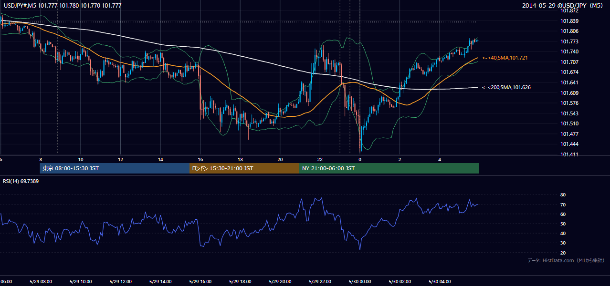The width and height of the screenshot is (610, 286).
Task: Click the London 15:30-21:00 JST session bar
Action: [x=244, y=168]
